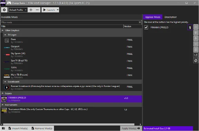Add a new profile with plus icon
The image size is (199, 131).
tap(31, 10)
